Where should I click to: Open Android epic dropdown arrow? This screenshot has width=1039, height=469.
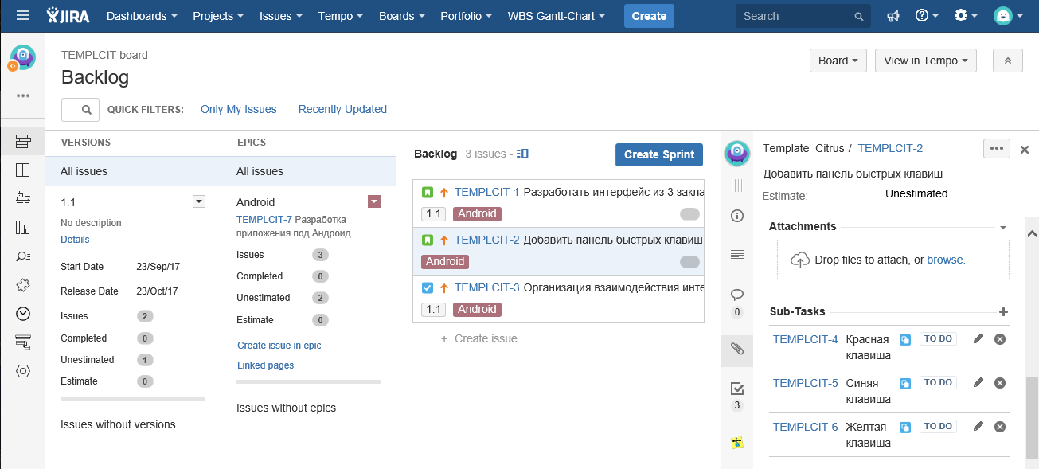pos(374,202)
